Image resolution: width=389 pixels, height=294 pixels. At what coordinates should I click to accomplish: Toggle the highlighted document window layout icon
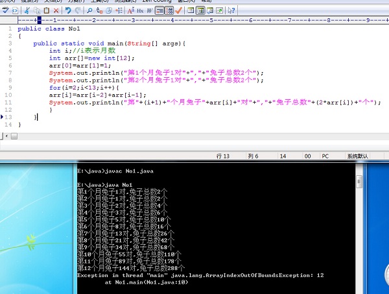tap(200, 10)
